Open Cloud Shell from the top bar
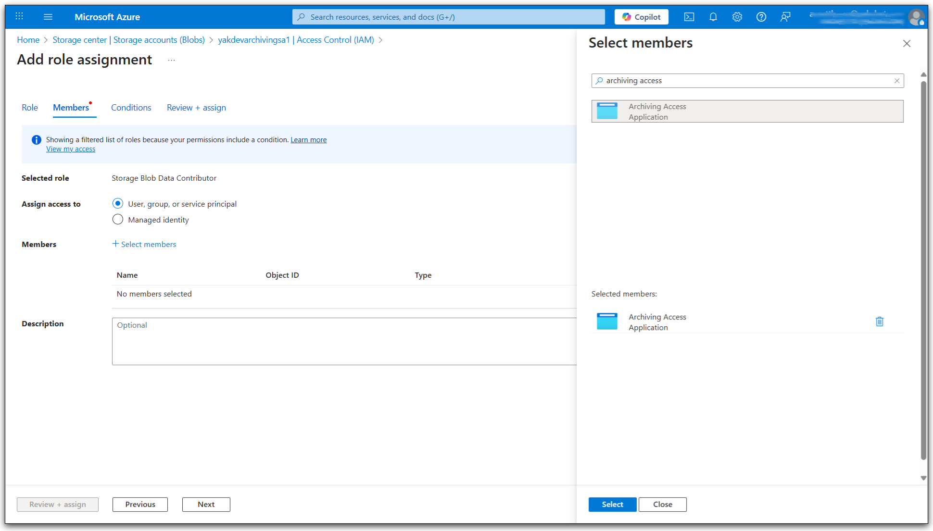Image resolution: width=933 pixels, height=531 pixels. coord(689,17)
